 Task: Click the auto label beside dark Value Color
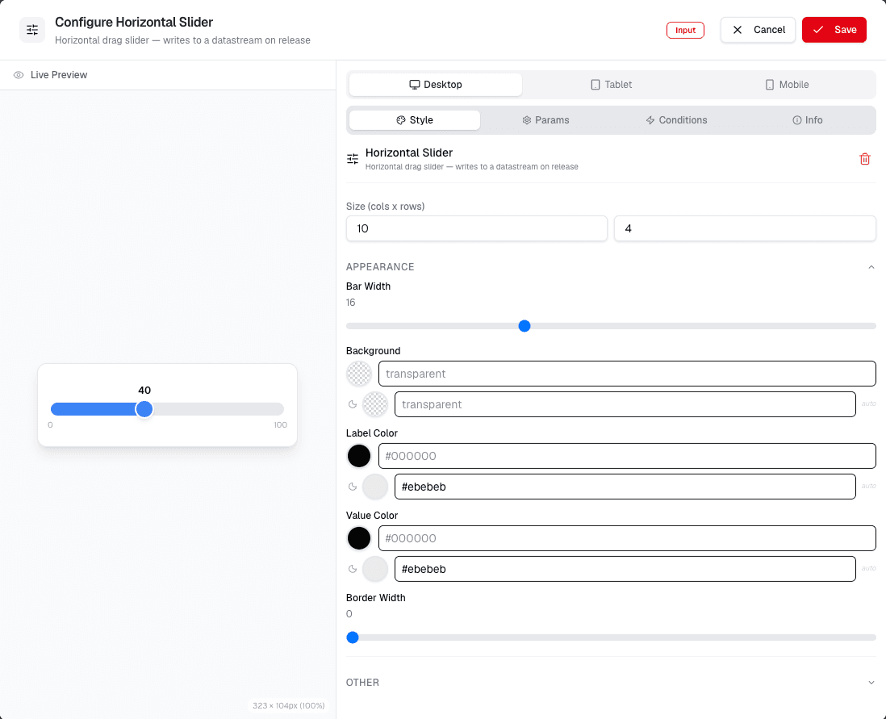coord(868,568)
